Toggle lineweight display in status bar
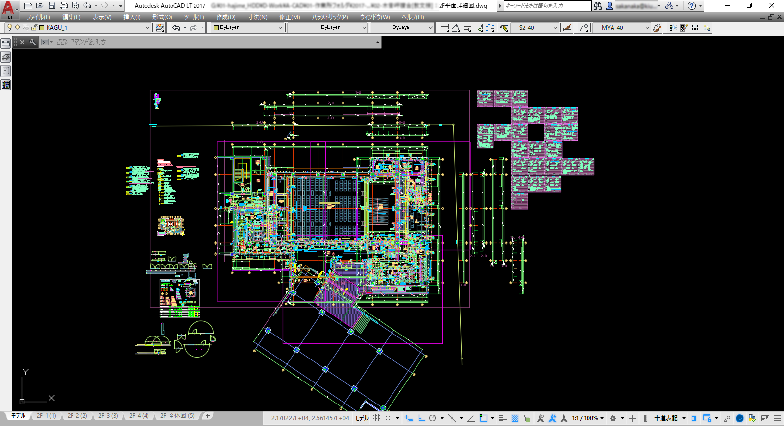784x426 pixels. 503,418
